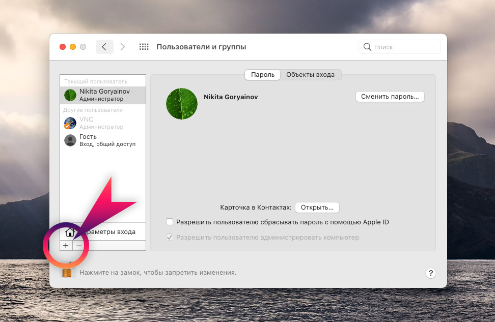Open Параметры входа login options

(x=103, y=232)
